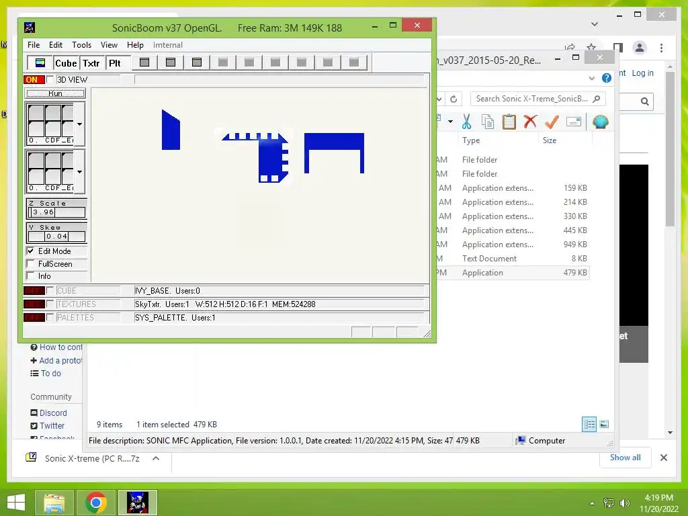
Task: Open the Tools menu in SonicBoom
Action: 81,45
